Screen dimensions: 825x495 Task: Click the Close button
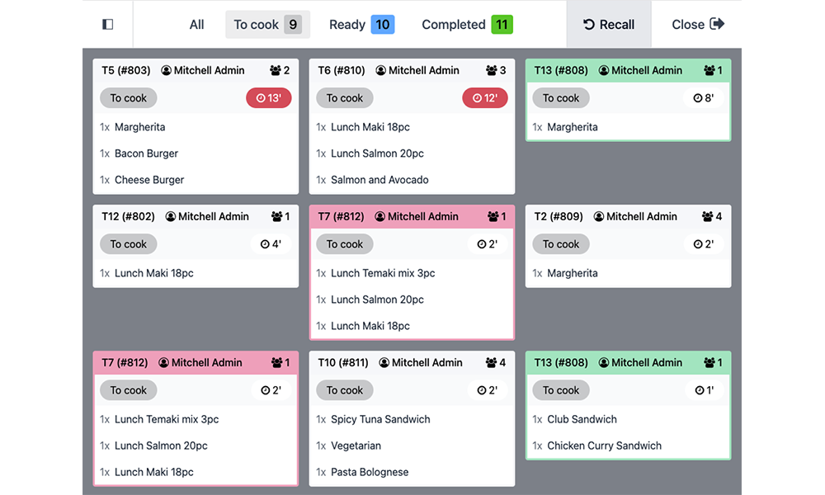(x=698, y=25)
